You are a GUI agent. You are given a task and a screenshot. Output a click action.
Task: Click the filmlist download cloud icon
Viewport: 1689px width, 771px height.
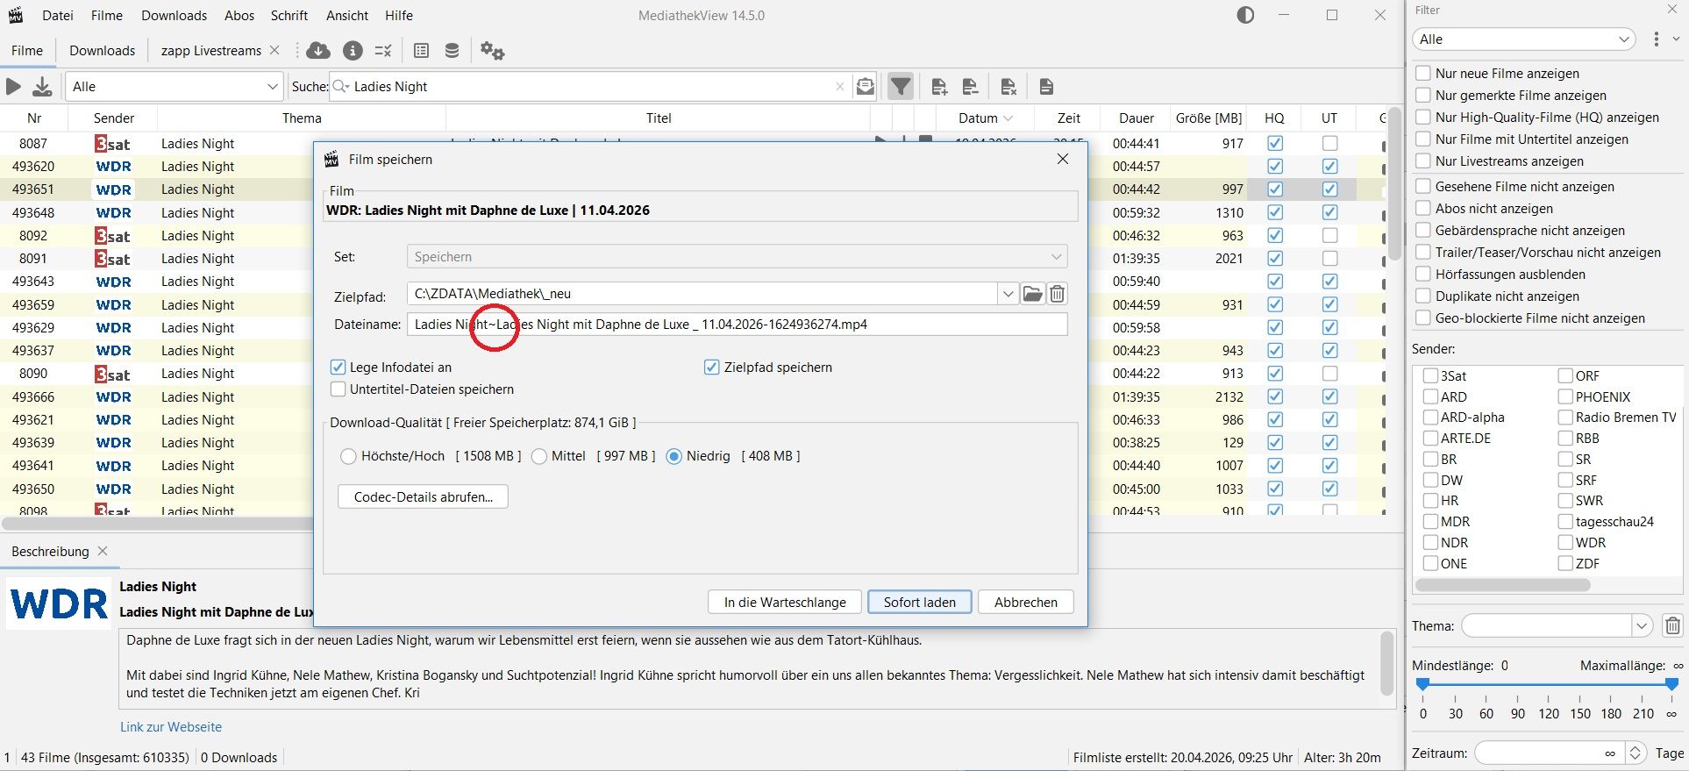[318, 51]
